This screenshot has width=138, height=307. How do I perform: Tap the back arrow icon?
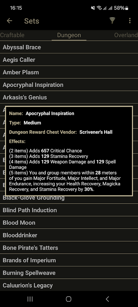click(9, 21)
